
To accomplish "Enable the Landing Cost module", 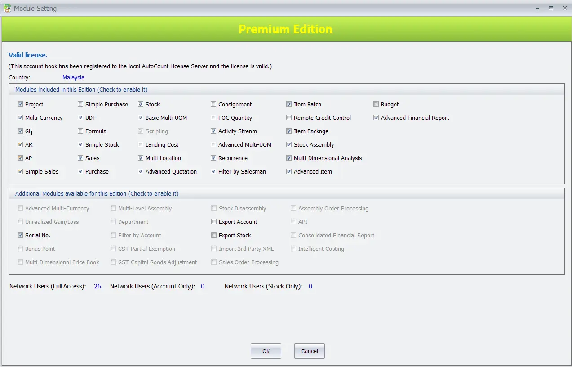I will coord(141,144).
